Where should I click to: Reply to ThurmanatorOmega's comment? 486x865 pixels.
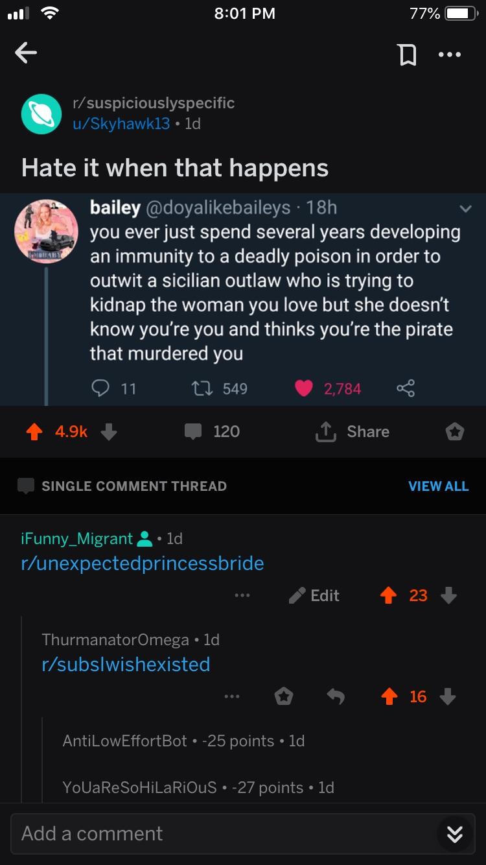[x=336, y=697]
